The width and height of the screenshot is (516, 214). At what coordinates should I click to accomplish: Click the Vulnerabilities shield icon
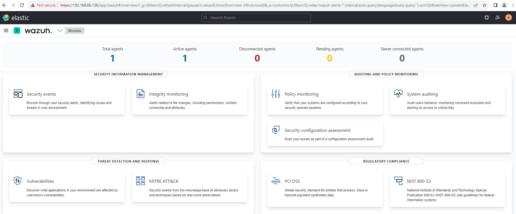(x=18, y=181)
